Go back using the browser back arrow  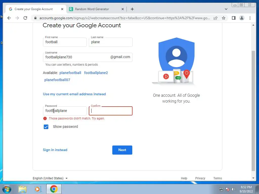pyautogui.click(x=9, y=18)
